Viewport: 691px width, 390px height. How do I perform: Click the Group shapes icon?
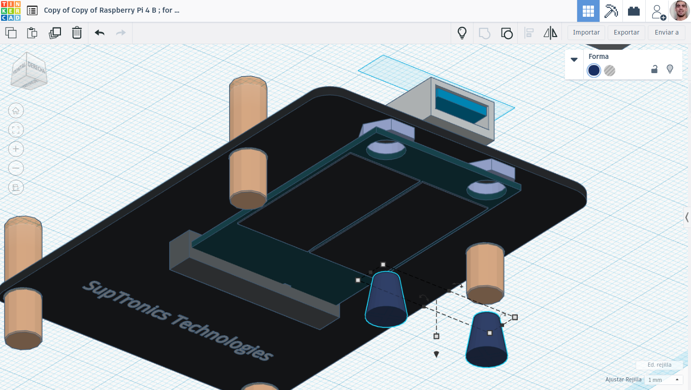(484, 33)
